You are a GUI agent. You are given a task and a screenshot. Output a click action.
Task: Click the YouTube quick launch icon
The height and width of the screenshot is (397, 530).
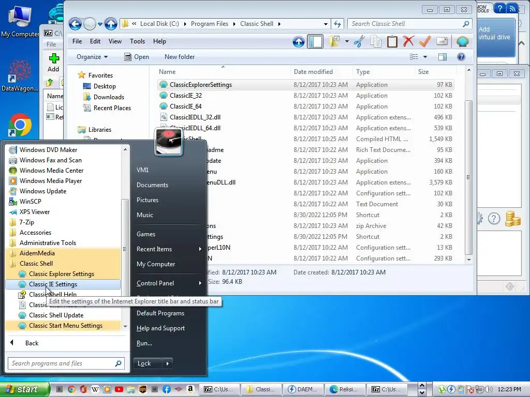point(119,389)
